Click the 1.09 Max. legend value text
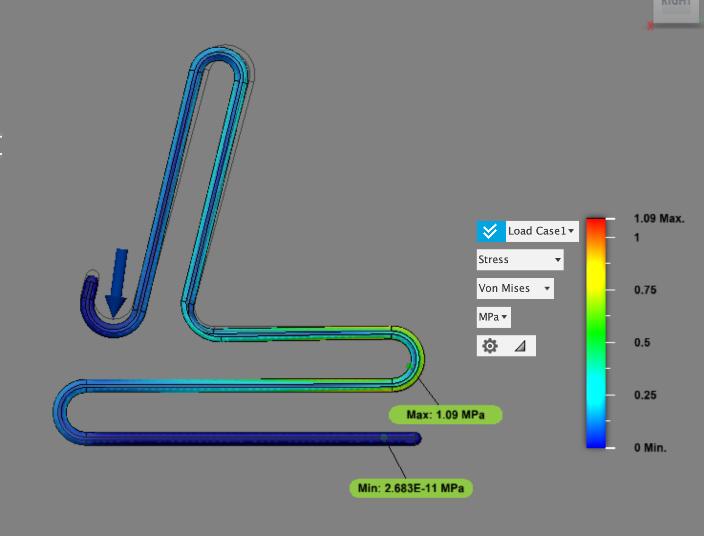 (x=659, y=219)
